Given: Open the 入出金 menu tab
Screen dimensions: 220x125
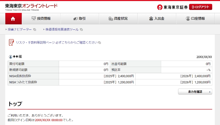Looking at the screenshot, I should pos(157,19).
